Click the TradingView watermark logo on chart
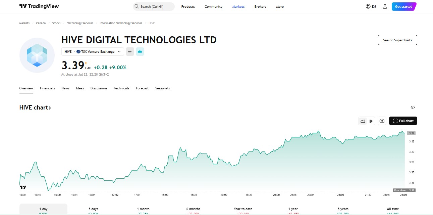 coord(23,187)
